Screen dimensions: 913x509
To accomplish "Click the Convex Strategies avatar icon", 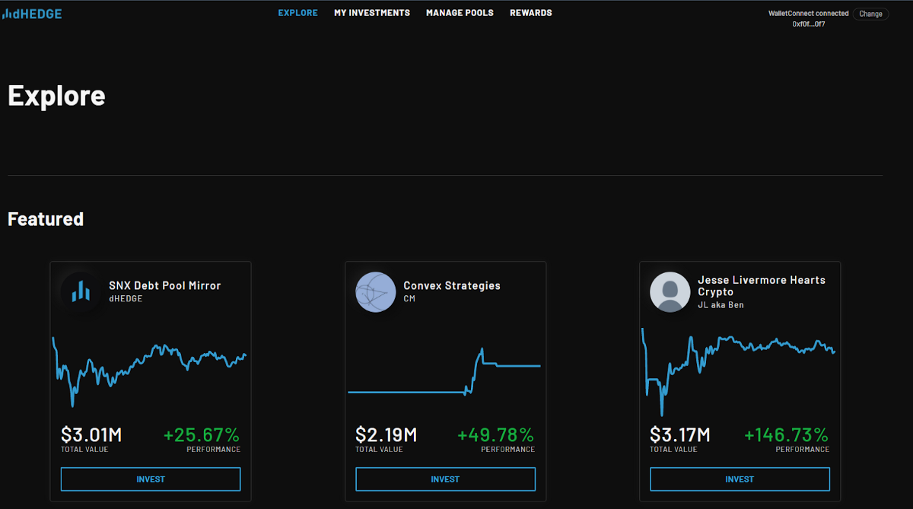I will (376, 292).
